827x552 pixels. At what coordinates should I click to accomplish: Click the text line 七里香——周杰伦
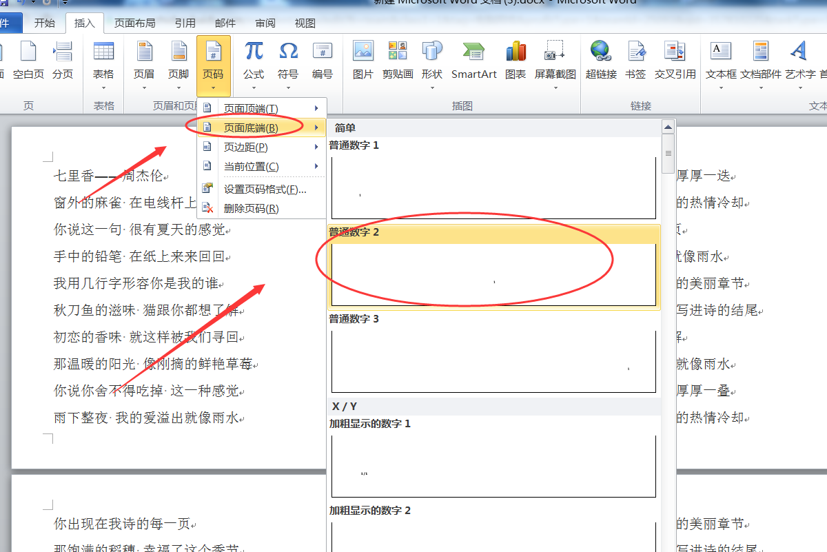[109, 176]
